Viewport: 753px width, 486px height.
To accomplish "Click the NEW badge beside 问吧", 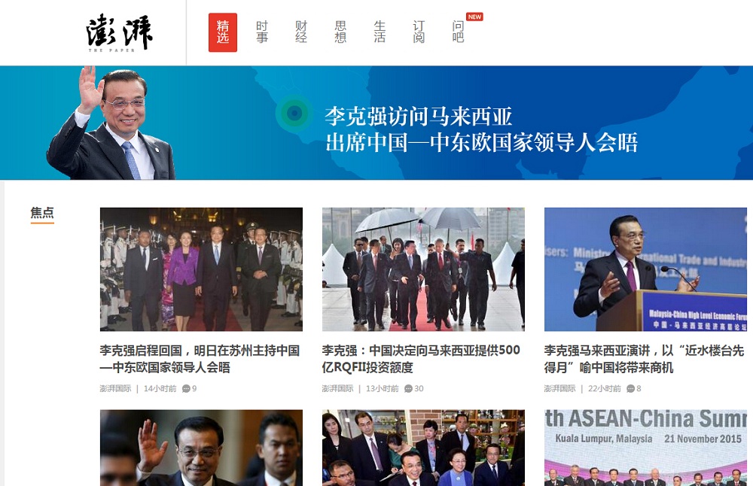I will coord(474,17).
